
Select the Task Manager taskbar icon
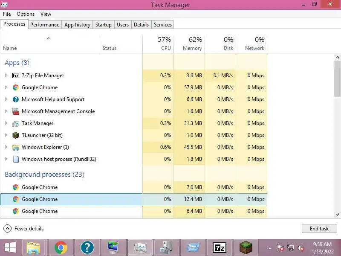tap(140, 247)
